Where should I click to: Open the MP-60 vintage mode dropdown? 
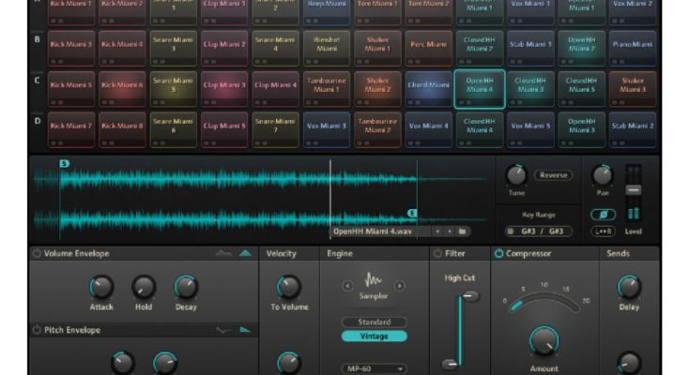(x=374, y=368)
